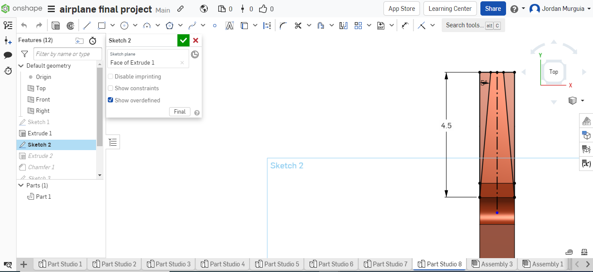Screen dimensions: 593x272
Task: Open the Learning Center
Action: click(450, 8)
